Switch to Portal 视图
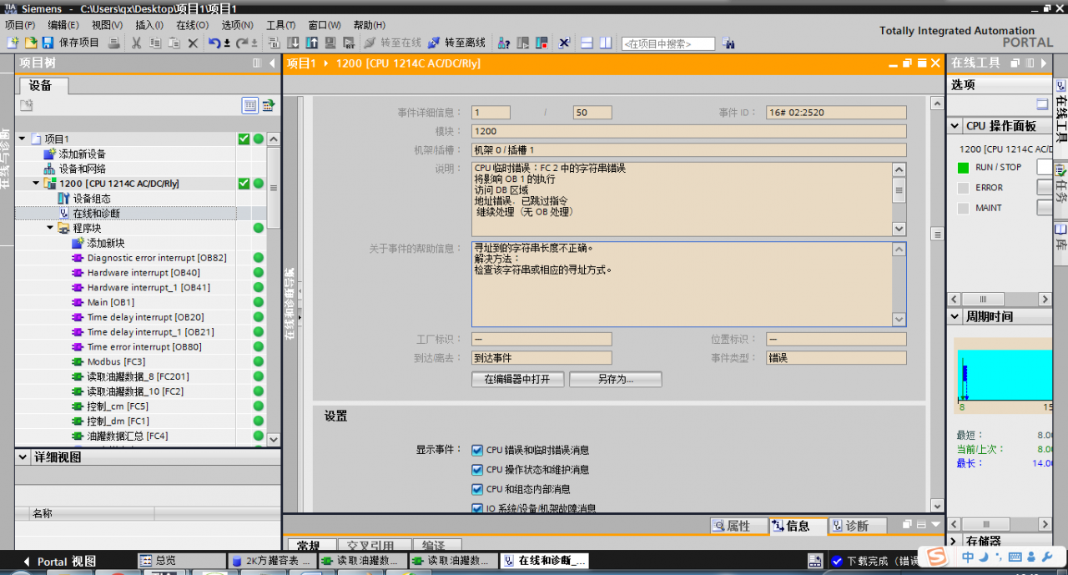This screenshot has width=1068, height=575. pos(59,561)
